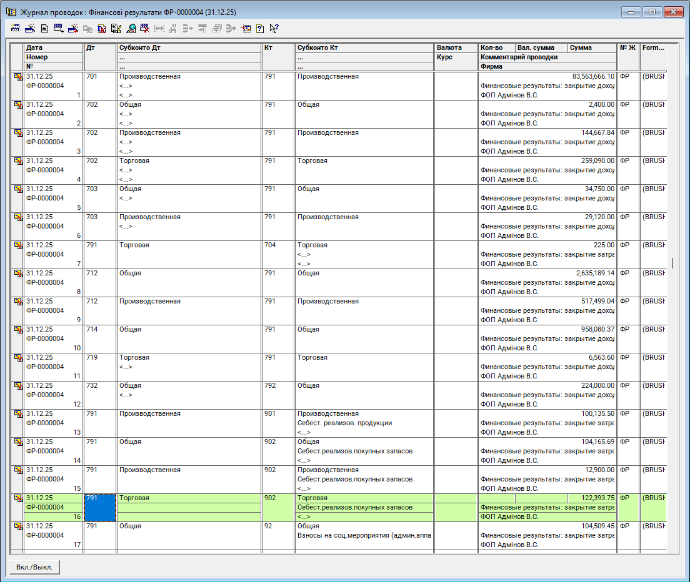The height and width of the screenshot is (582, 690).
Task: Click the Валюта column header
Action: (x=456, y=47)
